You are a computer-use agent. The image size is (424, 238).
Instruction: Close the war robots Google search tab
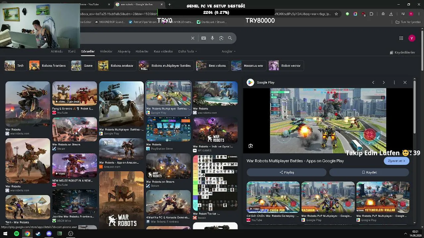coord(162,4)
